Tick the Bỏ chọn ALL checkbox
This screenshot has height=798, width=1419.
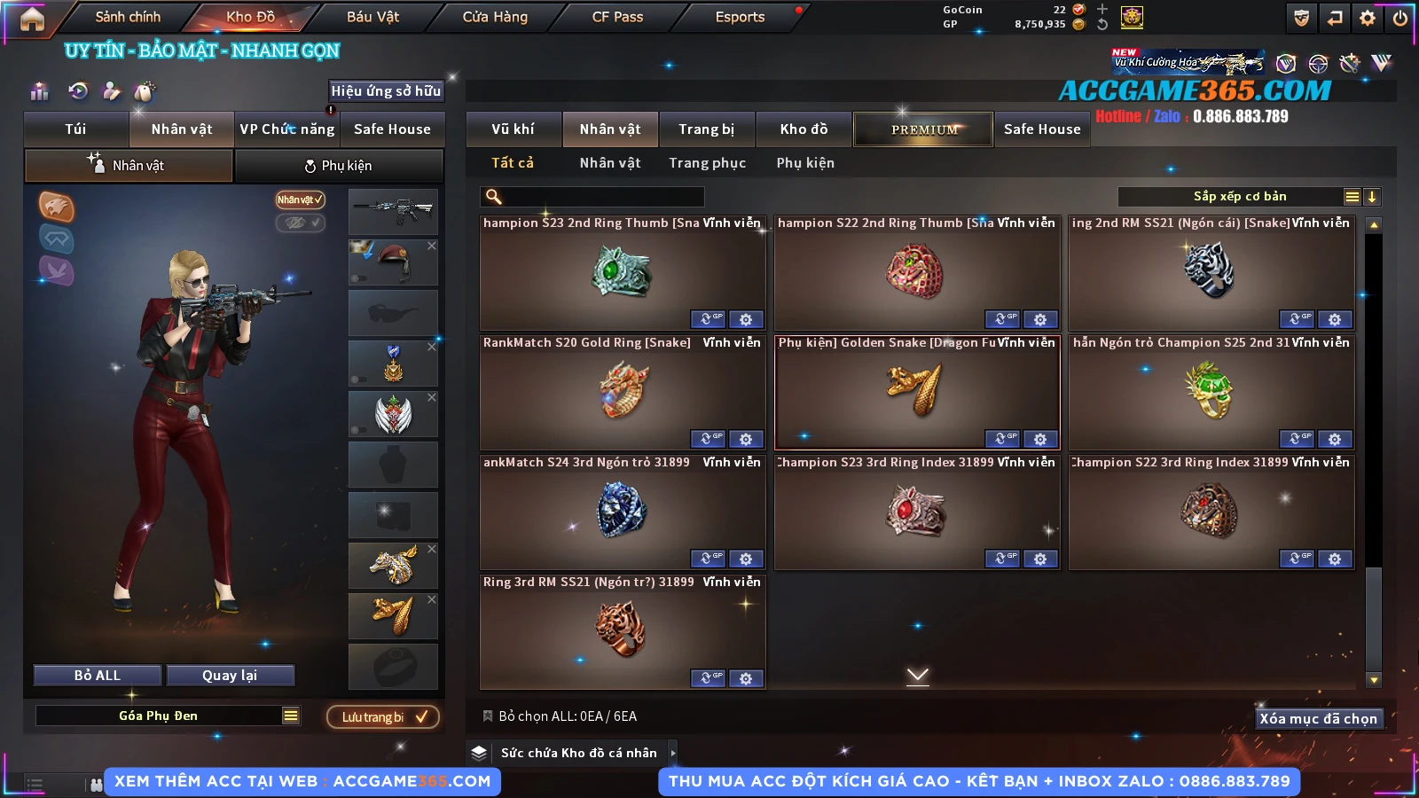(x=487, y=716)
